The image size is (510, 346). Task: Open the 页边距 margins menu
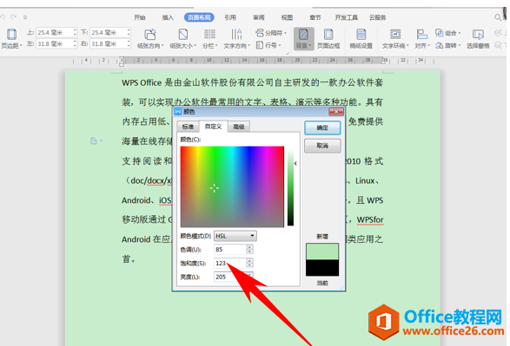11,38
